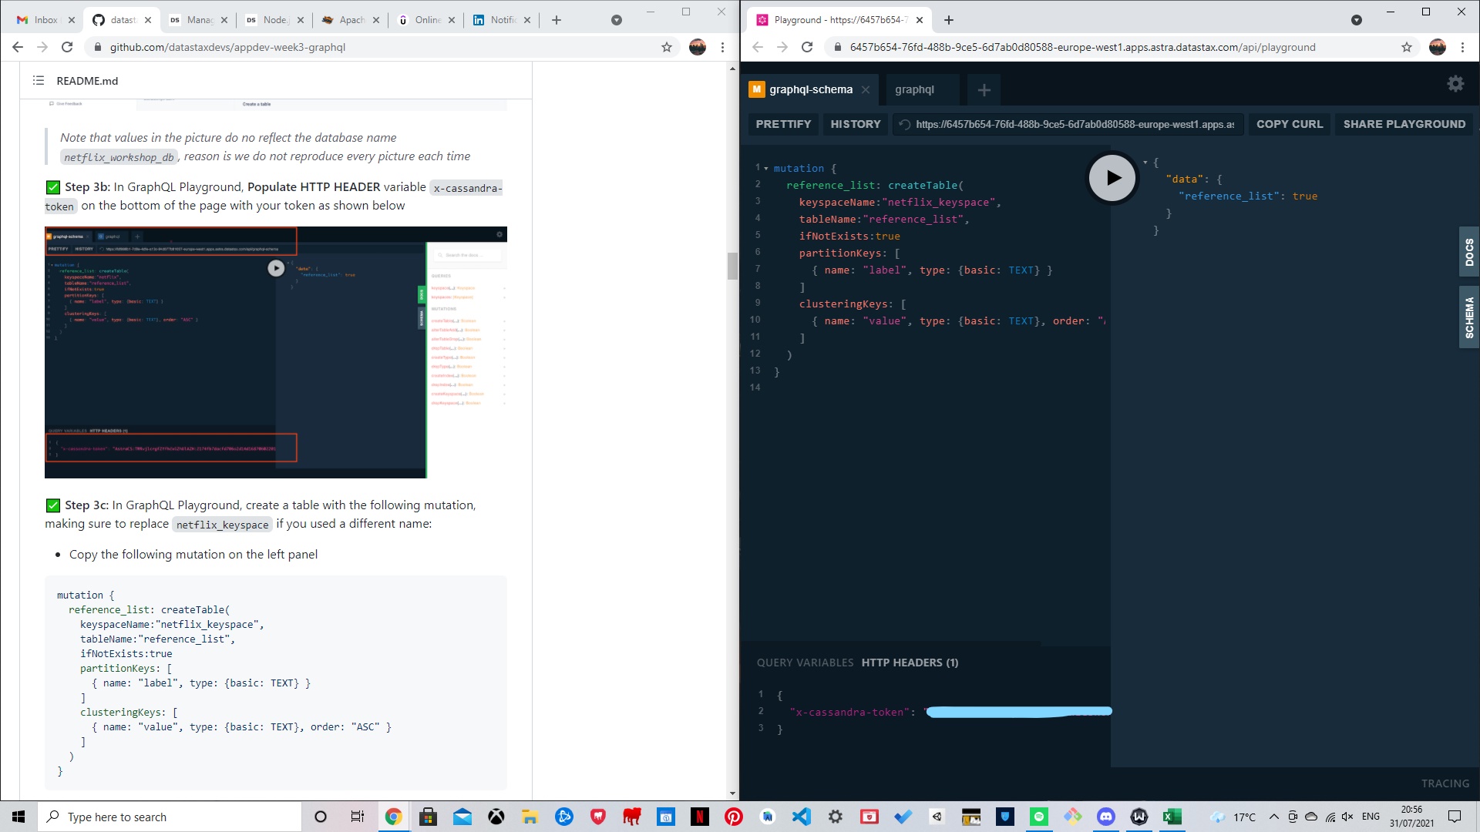This screenshot has height=832, width=1480.
Task: Open Discord from the taskbar
Action: pos(1105,817)
